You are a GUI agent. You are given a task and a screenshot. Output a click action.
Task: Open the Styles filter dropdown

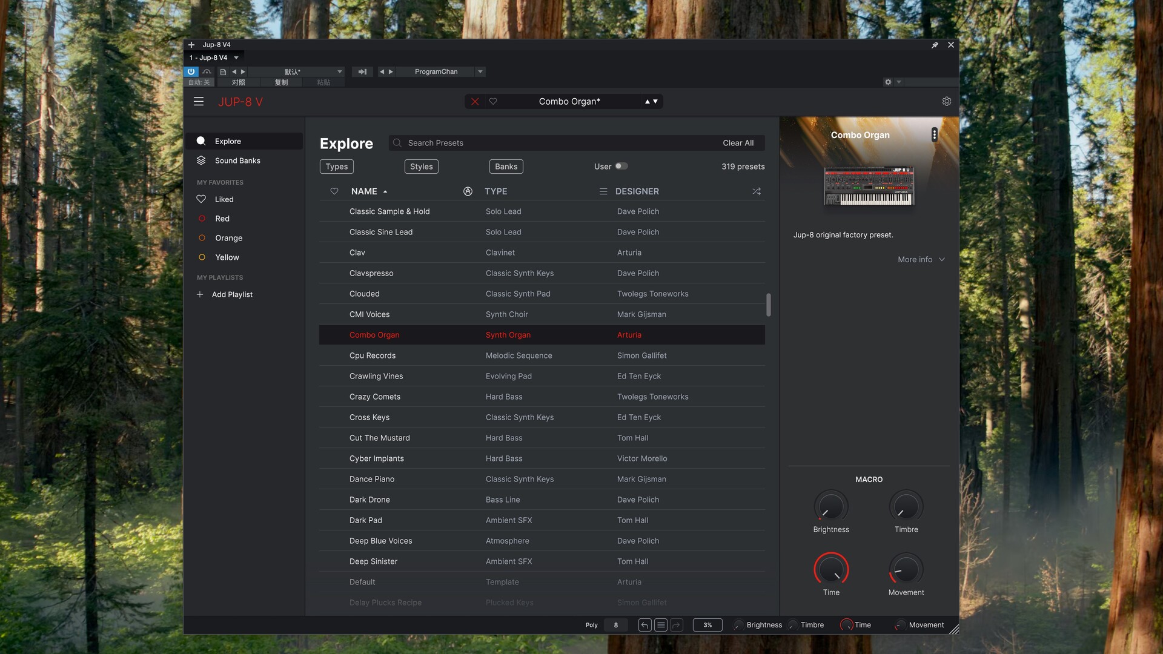[x=422, y=167]
